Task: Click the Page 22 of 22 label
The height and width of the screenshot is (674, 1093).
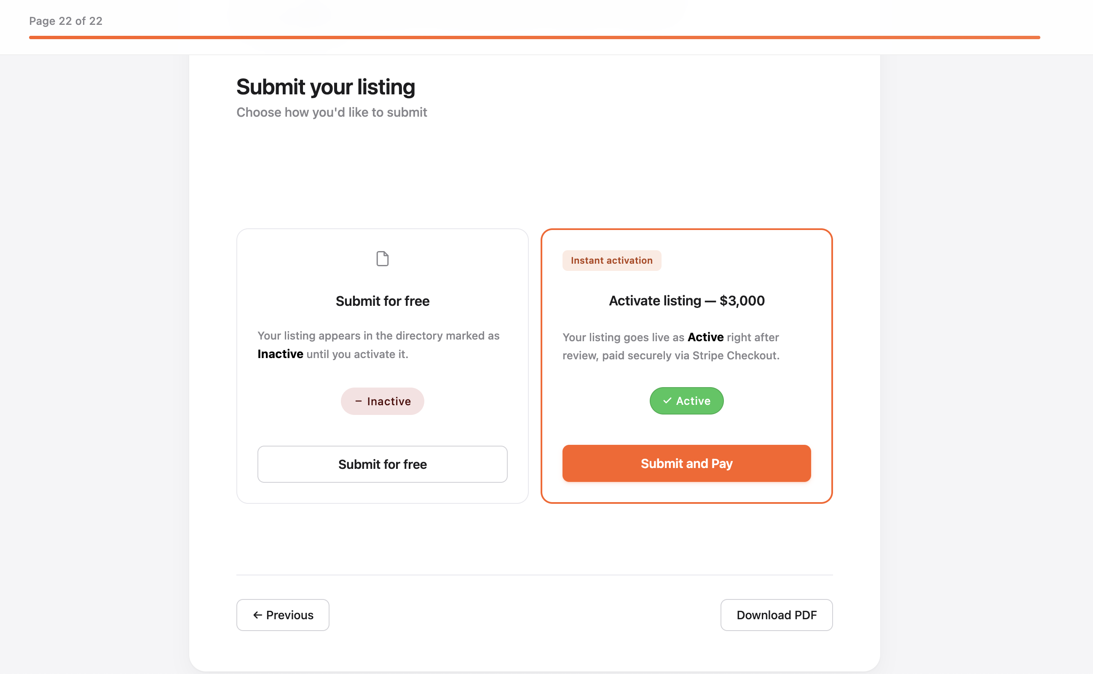Action: (66, 21)
